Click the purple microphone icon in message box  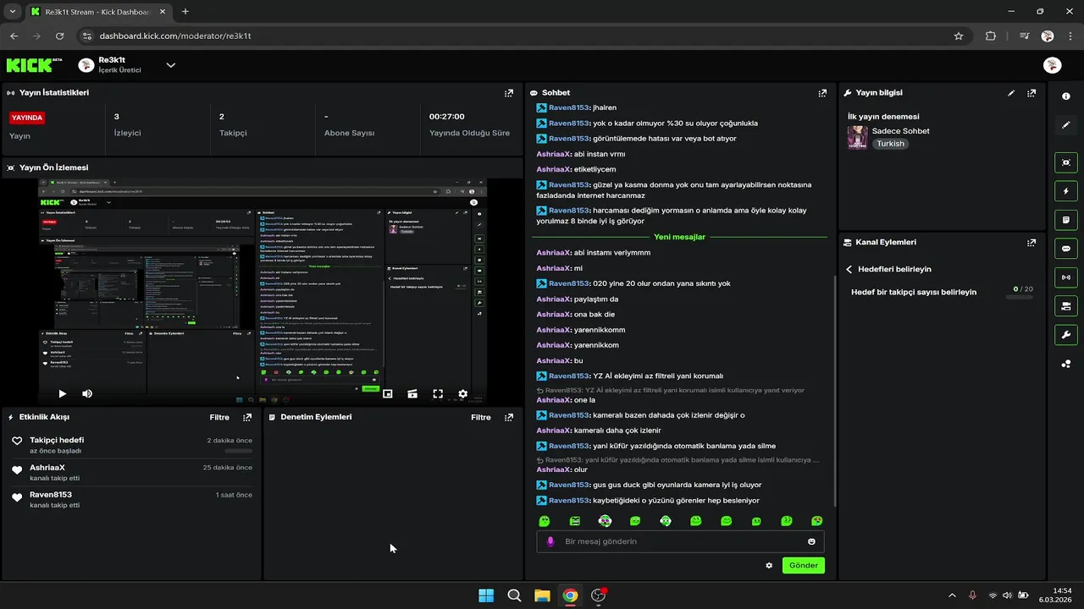[x=550, y=541]
